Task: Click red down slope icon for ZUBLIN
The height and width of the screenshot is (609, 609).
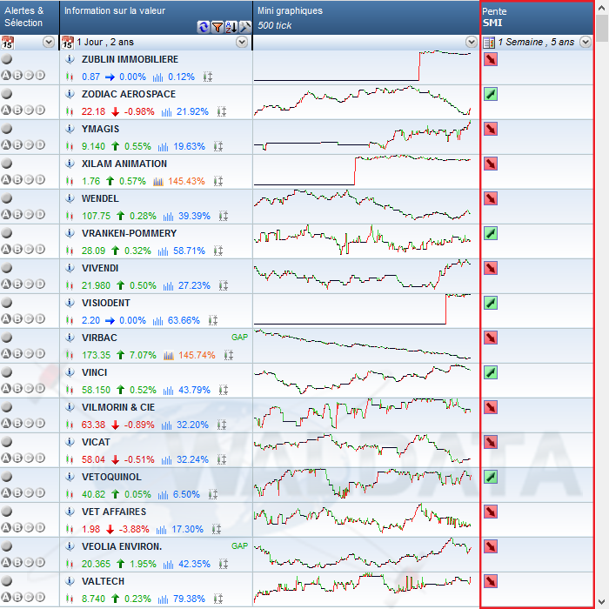Action: pyautogui.click(x=491, y=59)
